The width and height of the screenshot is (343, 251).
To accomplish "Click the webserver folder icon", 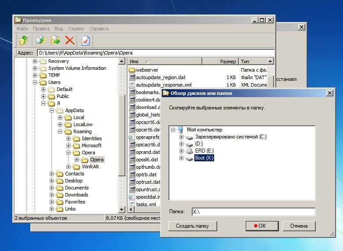I will click(x=132, y=70).
